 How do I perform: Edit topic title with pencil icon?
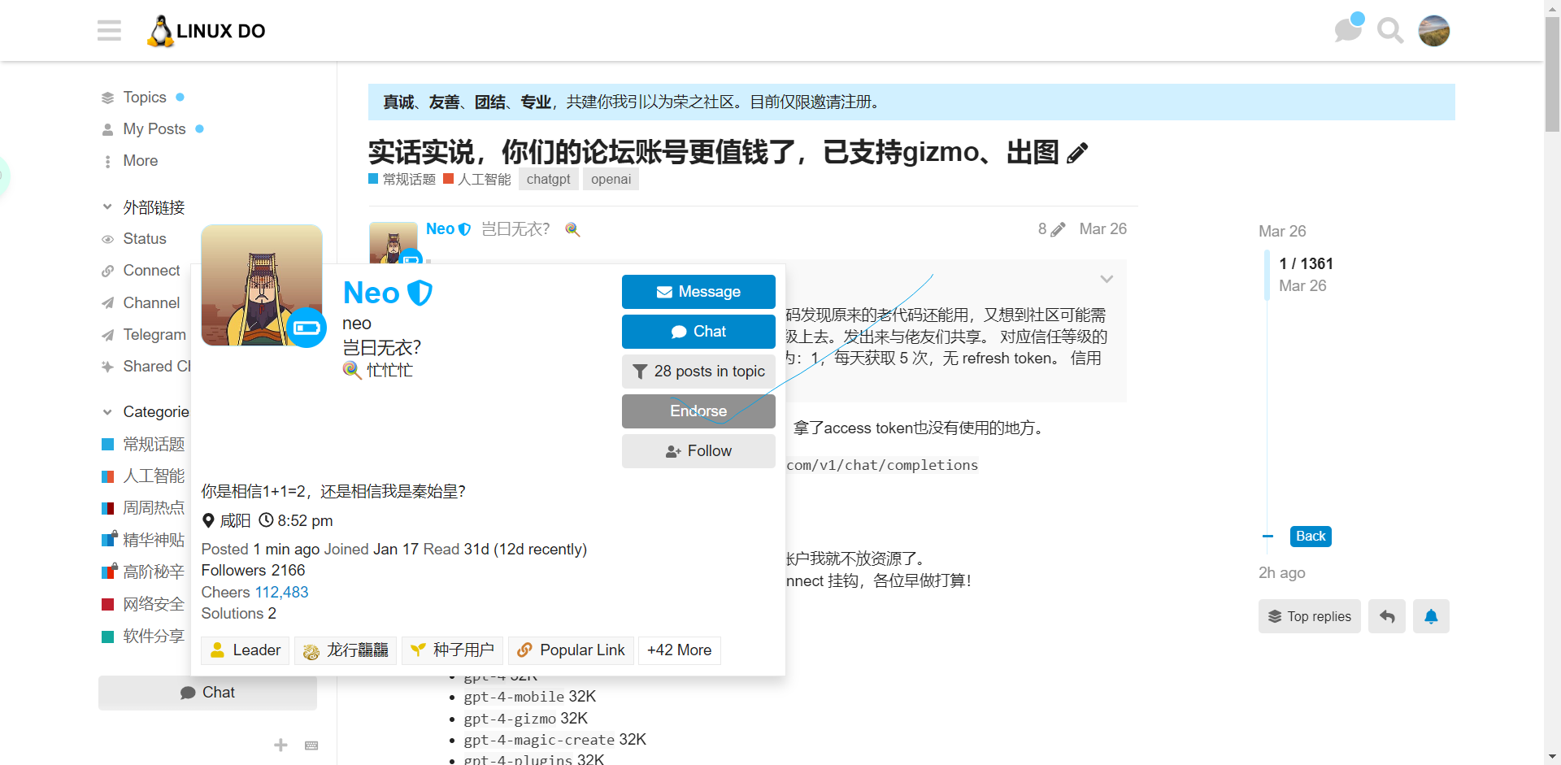click(1077, 153)
